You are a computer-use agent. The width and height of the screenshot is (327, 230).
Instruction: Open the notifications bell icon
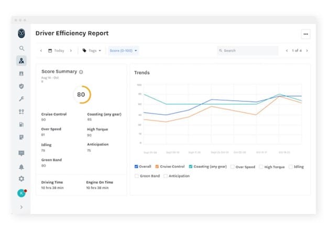tap(21, 167)
